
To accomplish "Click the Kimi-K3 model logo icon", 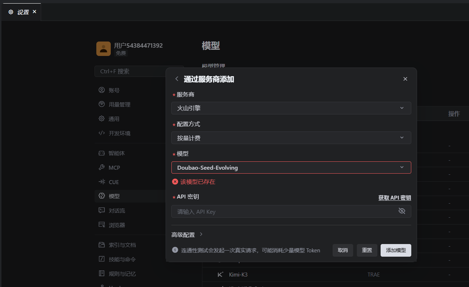I will (220, 275).
